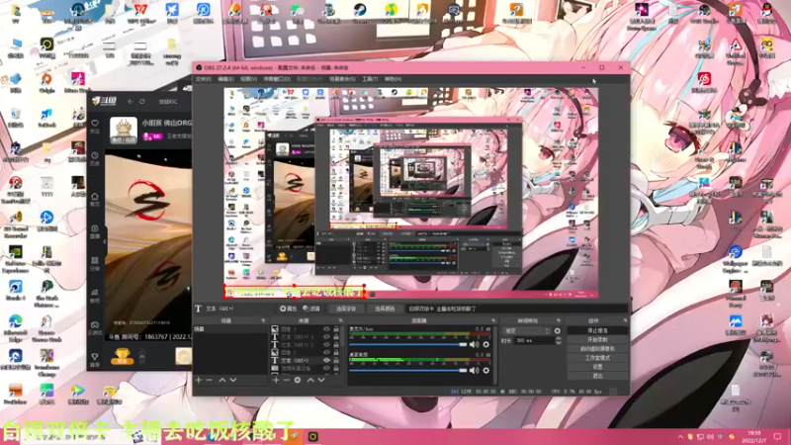Enable 工作室模式 studio mode button
The image size is (791, 445).
(598, 358)
